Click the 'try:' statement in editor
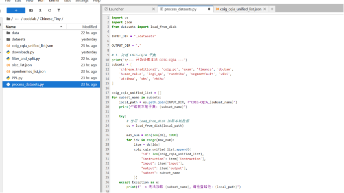This screenshot has height=193, width=344. (x=123, y=116)
